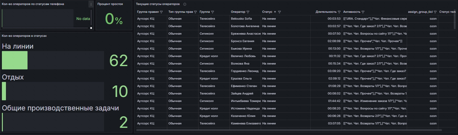Sort the table by Оператор column header
The height and width of the screenshot is (135, 458).
tap(238, 12)
